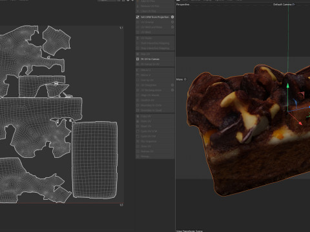Grab the red X-axis arrow of the gizmo
Image resolution: width=310 pixels, height=232 pixels.
[x=300, y=123]
